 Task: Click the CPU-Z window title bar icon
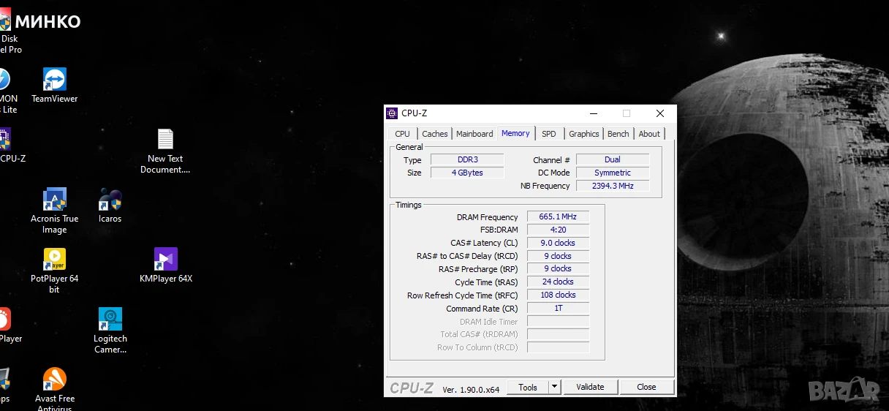click(x=392, y=113)
